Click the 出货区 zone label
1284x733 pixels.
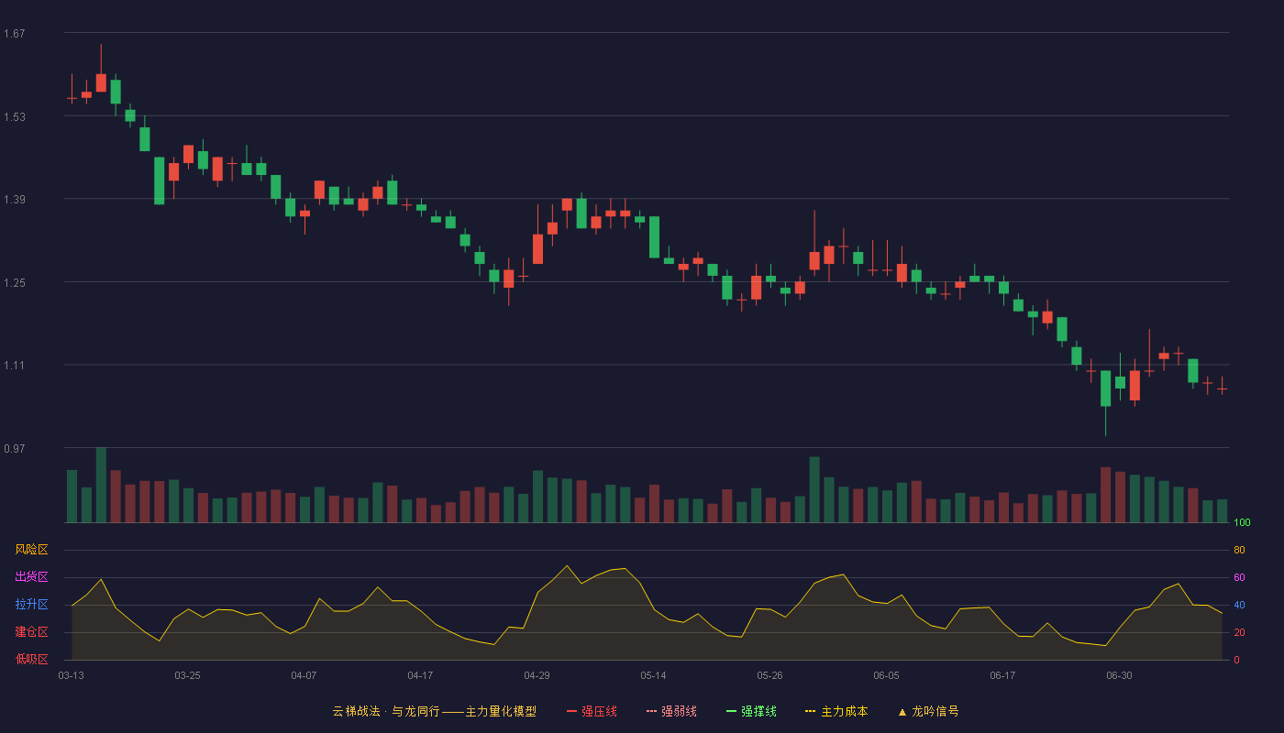(31, 577)
